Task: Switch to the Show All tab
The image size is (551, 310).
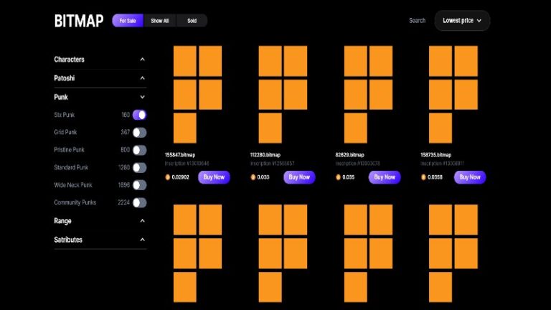Action: pyautogui.click(x=160, y=21)
